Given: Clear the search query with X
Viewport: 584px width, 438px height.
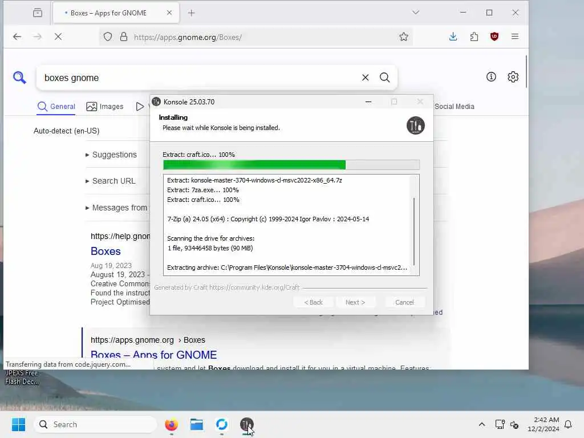Looking at the screenshot, I should click(366, 78).
